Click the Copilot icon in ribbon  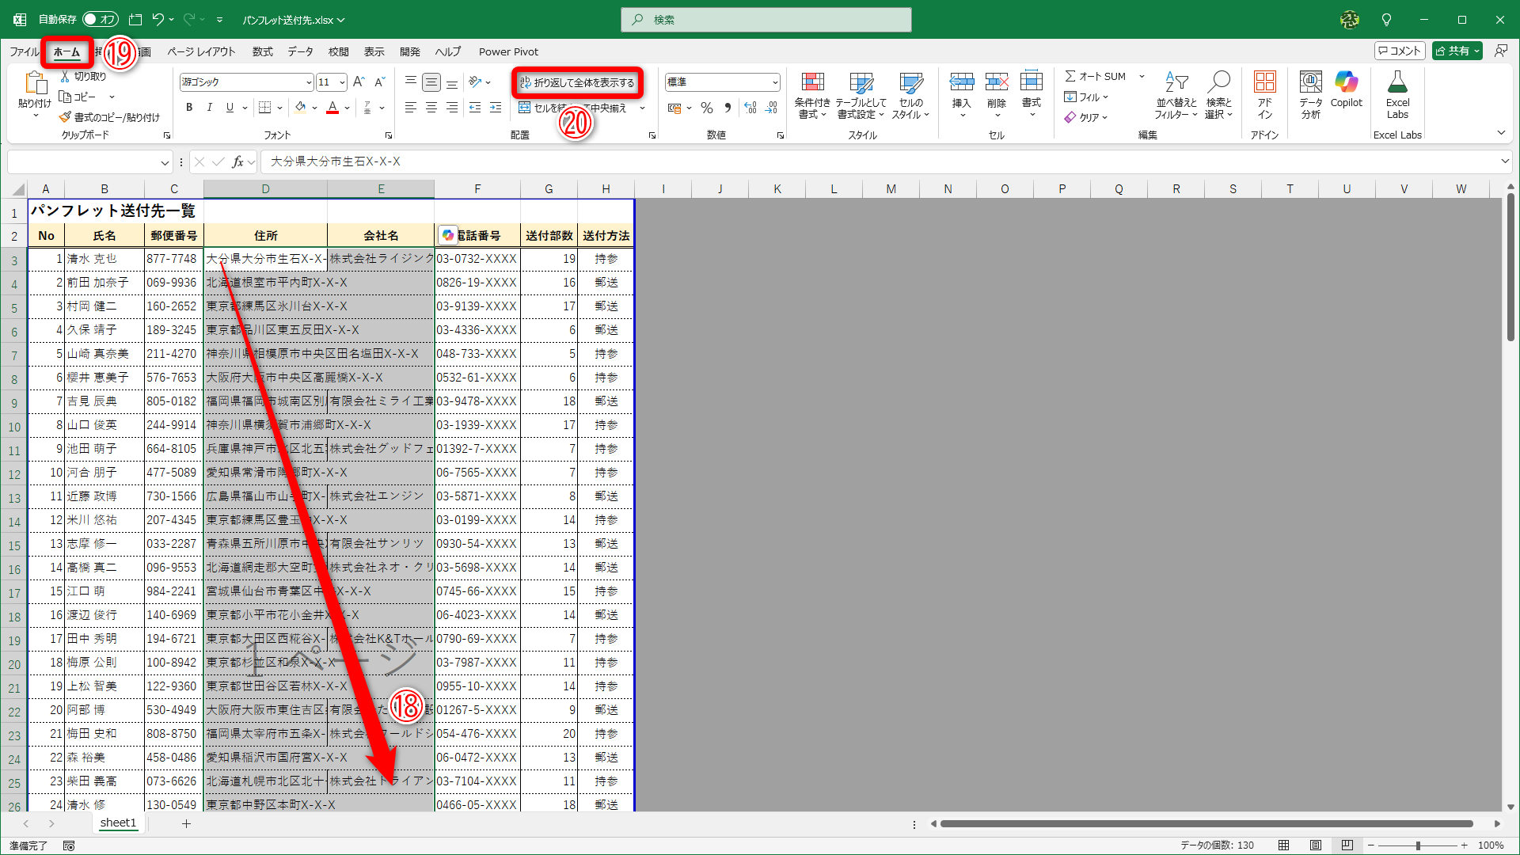[1346, 82]
